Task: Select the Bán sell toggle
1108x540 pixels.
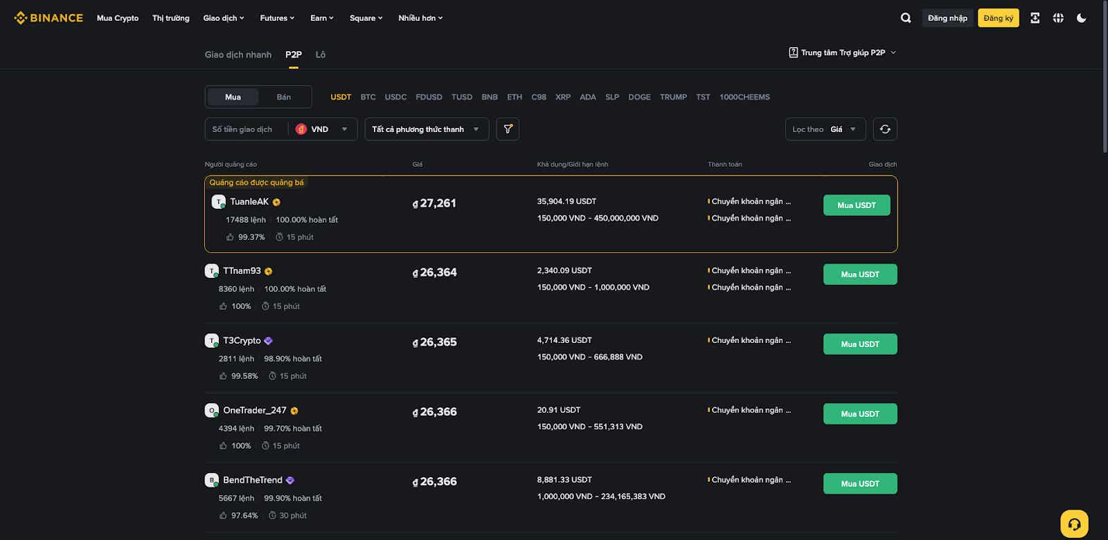Action: tap(284, 97)
